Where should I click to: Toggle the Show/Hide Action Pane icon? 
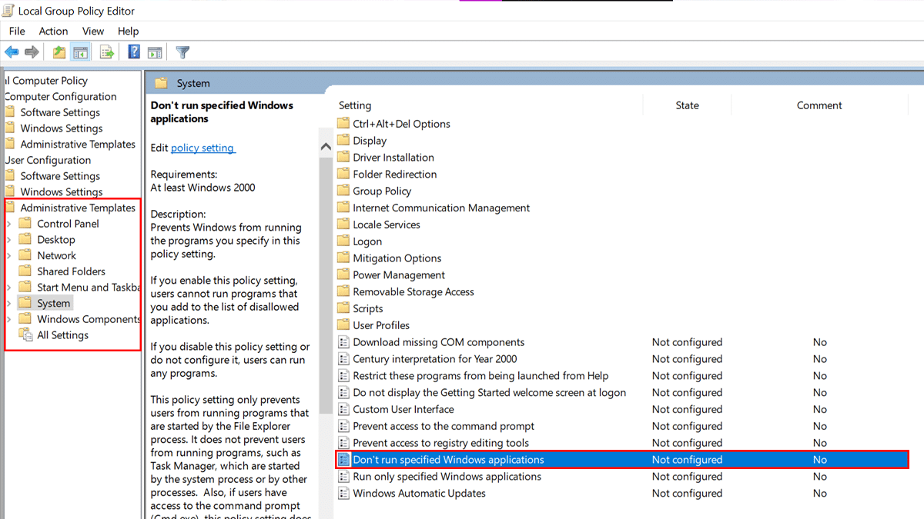[155, 52]
